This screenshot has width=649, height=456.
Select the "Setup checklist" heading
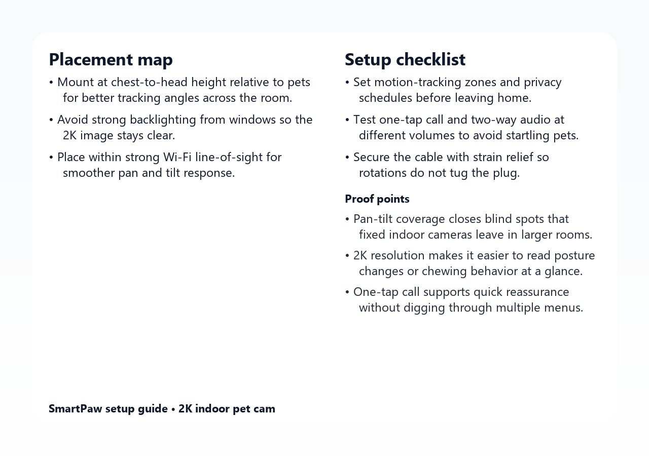point(405,60)
